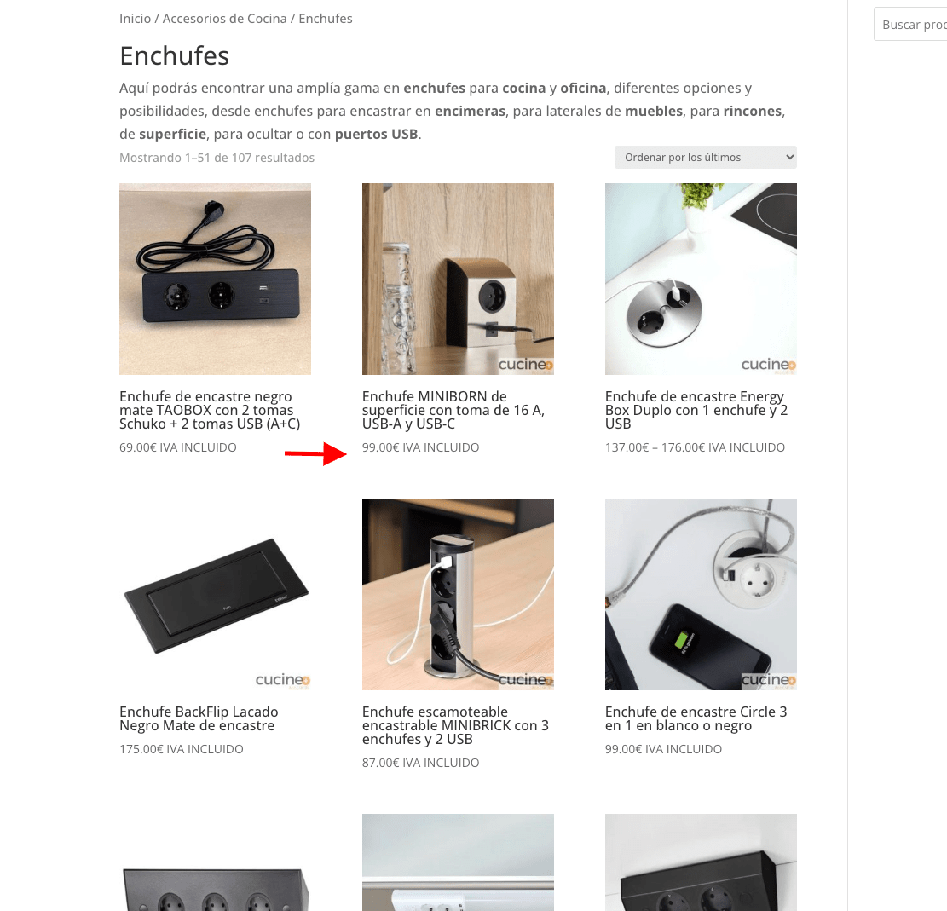Open the 'Enchufe de encastre negro mate TAOBOX' title
947x911 pixels.
point(210,410)
